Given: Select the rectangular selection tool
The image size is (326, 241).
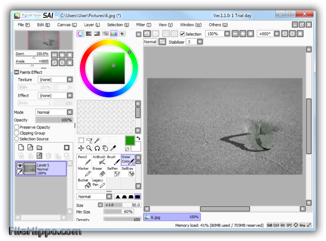Looking at the screenshot, I should (x=81, y=140).
